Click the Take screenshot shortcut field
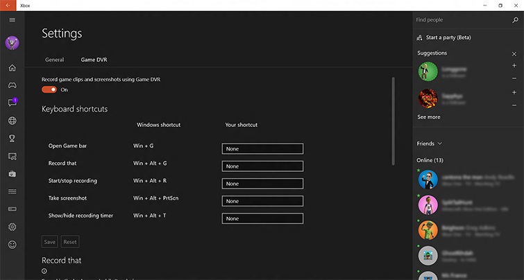 click(262, 201)
